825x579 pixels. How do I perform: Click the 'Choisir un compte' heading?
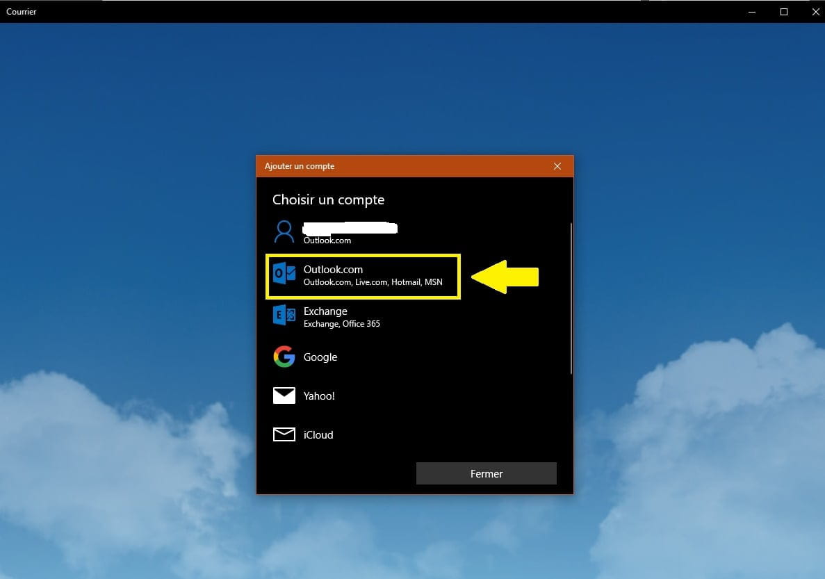tap(328, 199)
